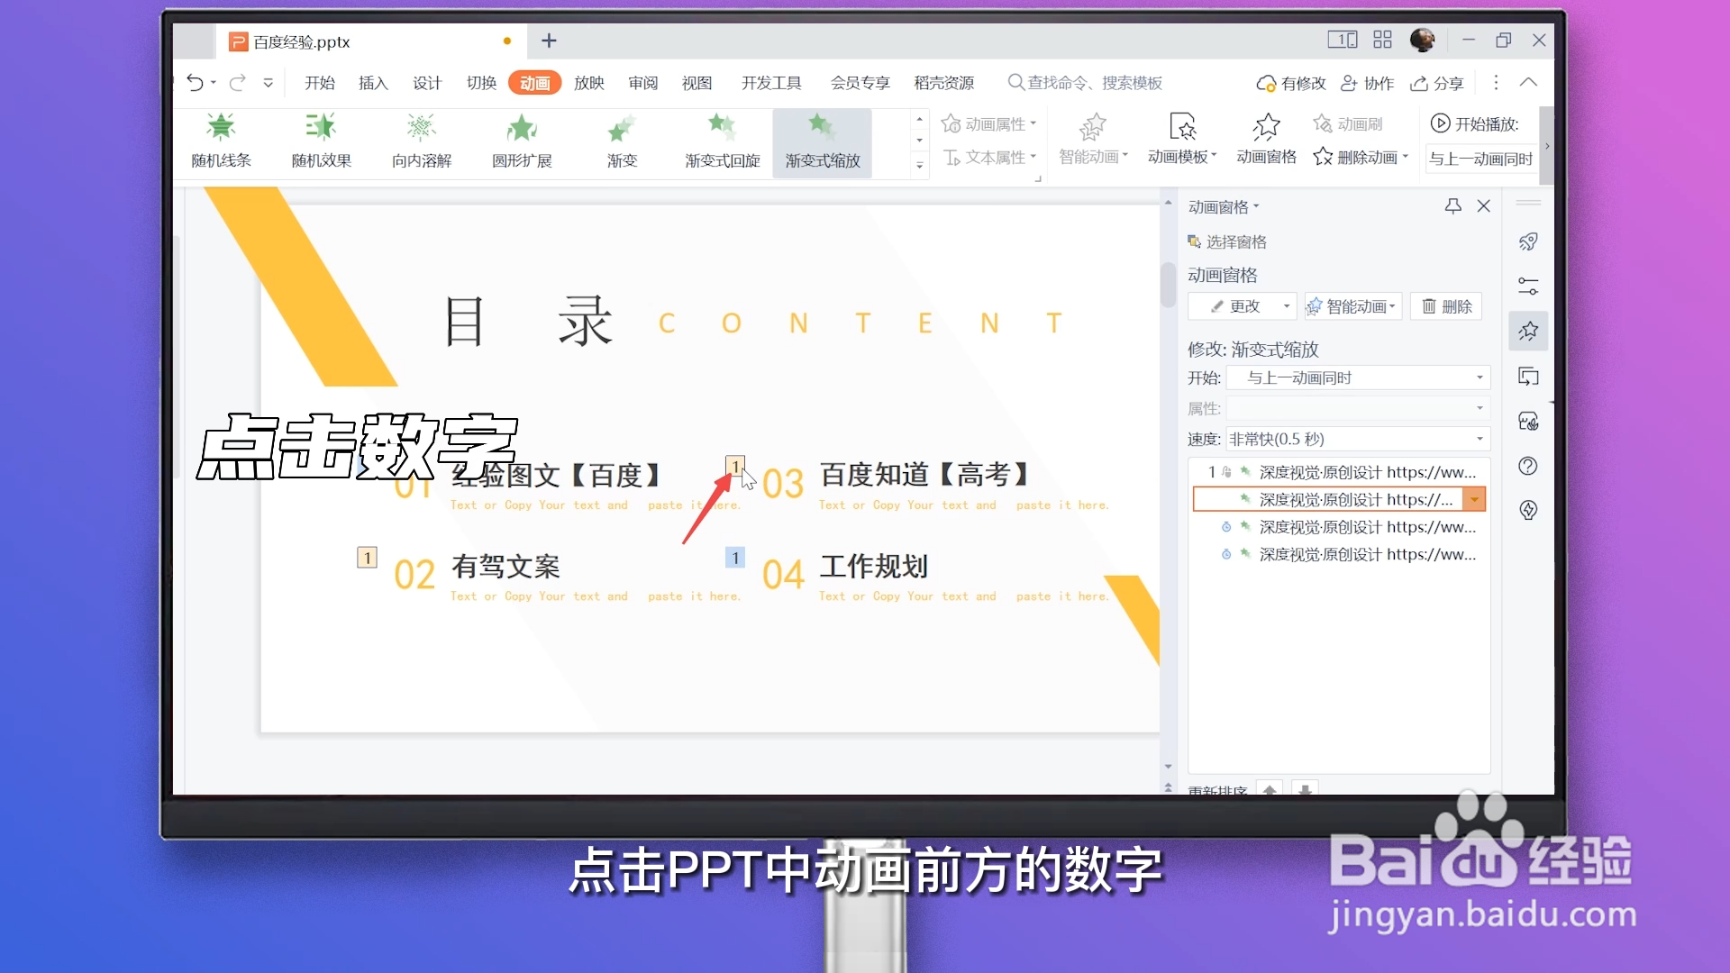
Task: Click 删除动画 in the ribbon
Action: (x=1360, y=157)
